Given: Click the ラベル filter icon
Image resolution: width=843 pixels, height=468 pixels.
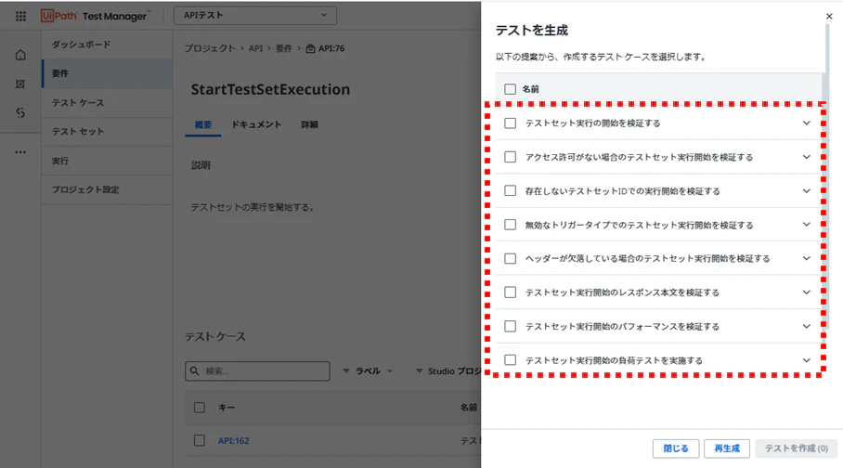Looking at the screenshot, I should click(x=346, y=371).
